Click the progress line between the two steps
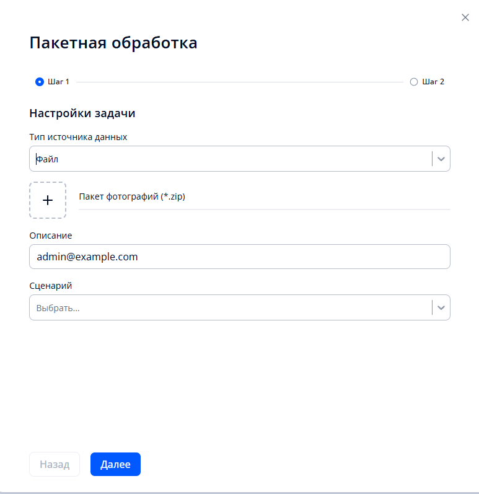479x494 pixels. click(x=239, y=82)
